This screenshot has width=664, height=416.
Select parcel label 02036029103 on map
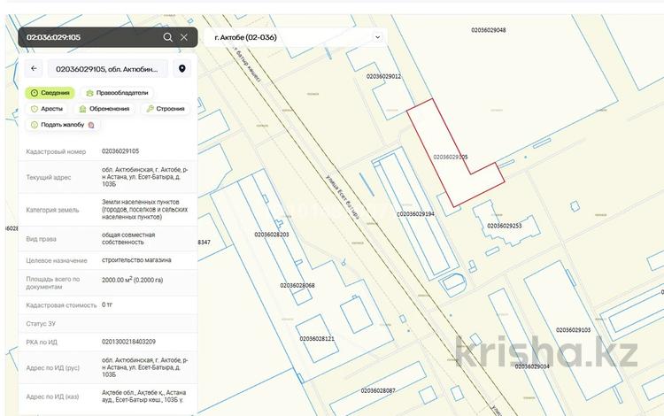574,329
